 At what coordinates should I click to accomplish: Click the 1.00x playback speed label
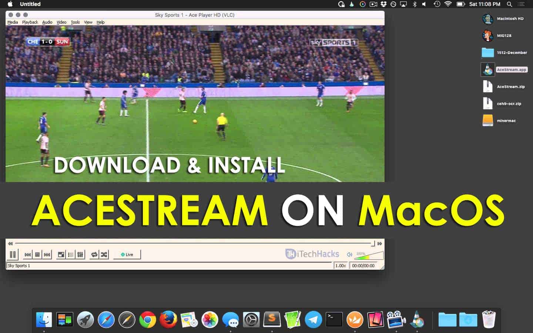[x=341, y=266]
